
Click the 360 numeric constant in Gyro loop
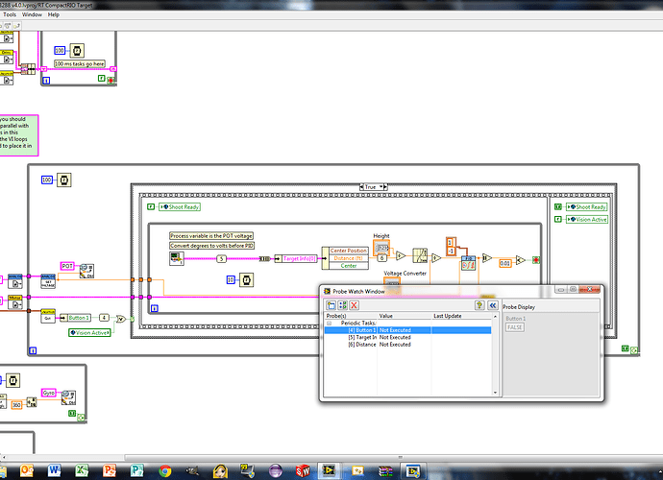[x=16, y=405]
